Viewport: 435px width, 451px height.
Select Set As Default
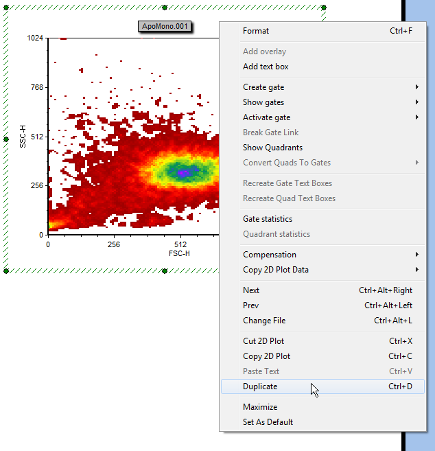point(322,422)
